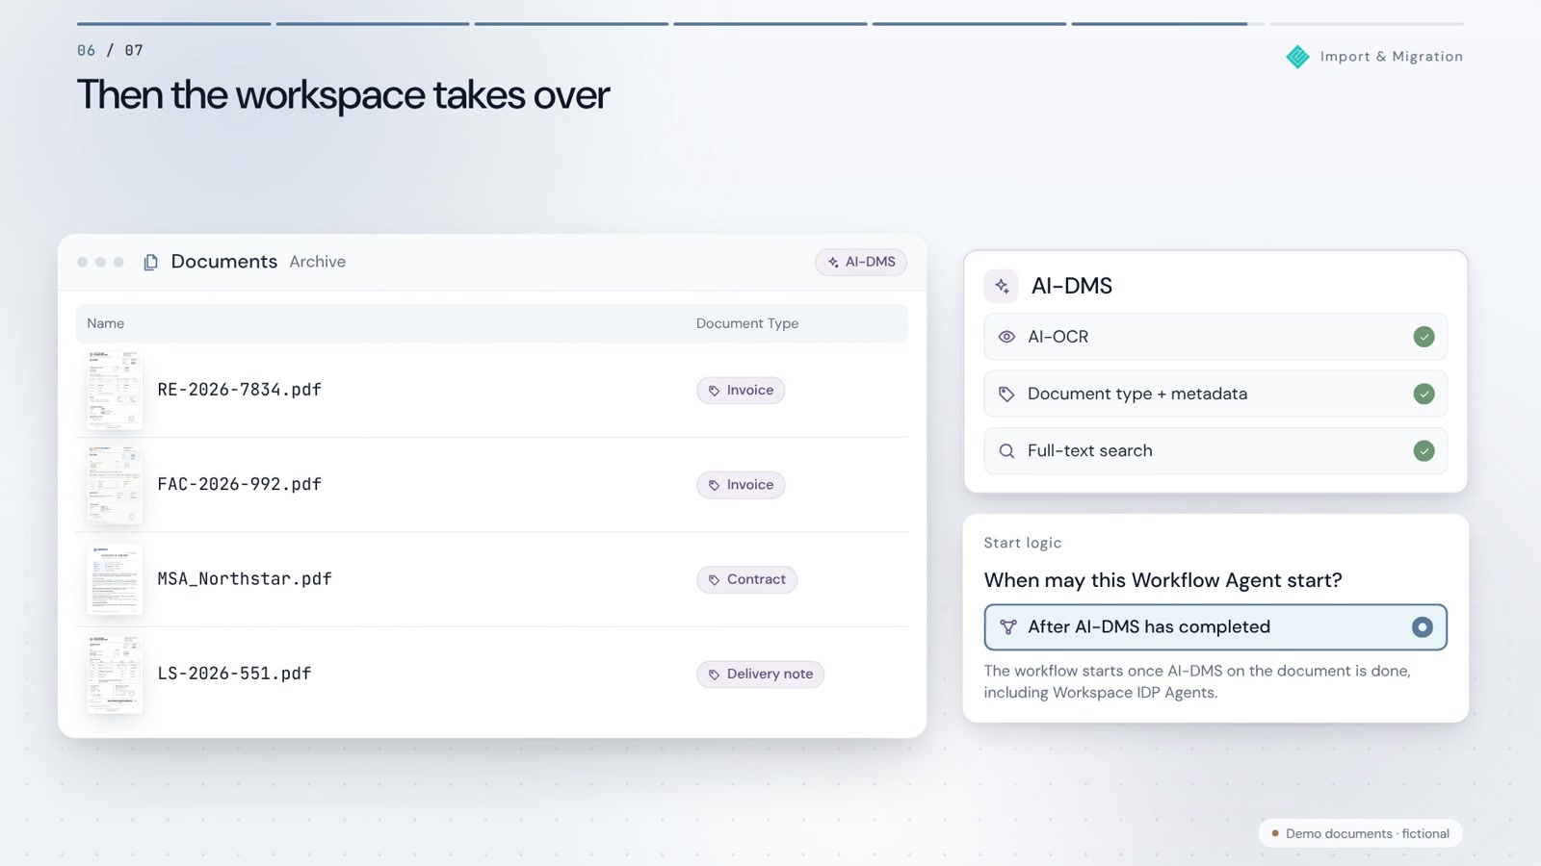Switch to the Archive tab label
Screen dimensions: 1541x866
click(317, 262)
